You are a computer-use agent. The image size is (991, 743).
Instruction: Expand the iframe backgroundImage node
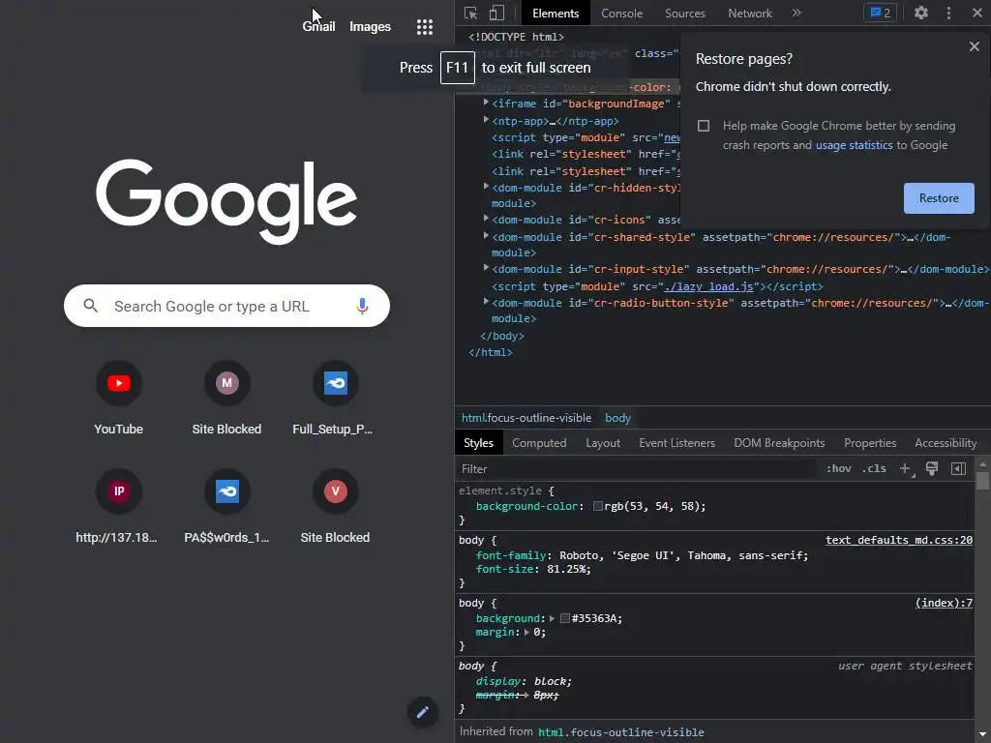(486, 102)
